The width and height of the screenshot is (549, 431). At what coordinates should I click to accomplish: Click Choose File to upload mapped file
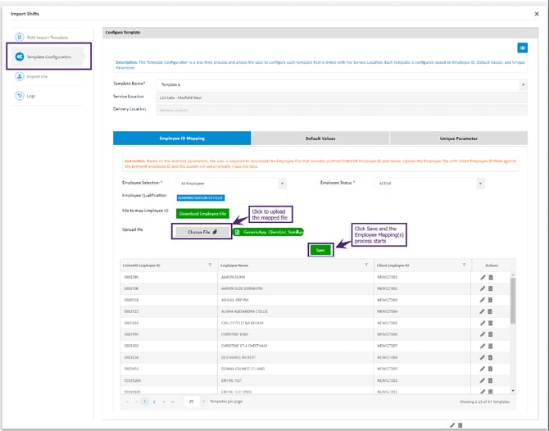(x=202, y=232)
